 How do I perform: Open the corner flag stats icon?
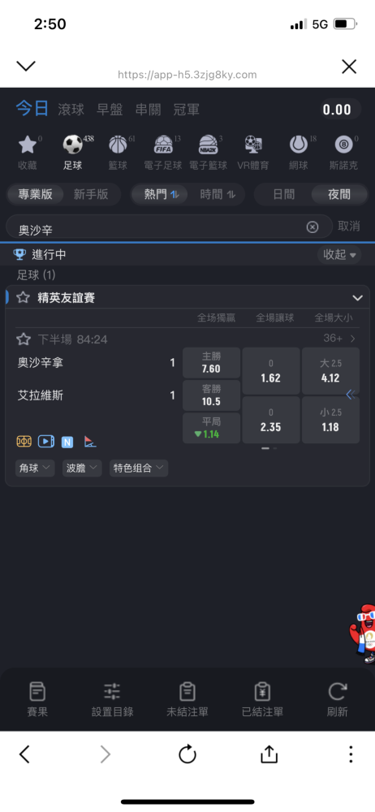tap(90, 442)
